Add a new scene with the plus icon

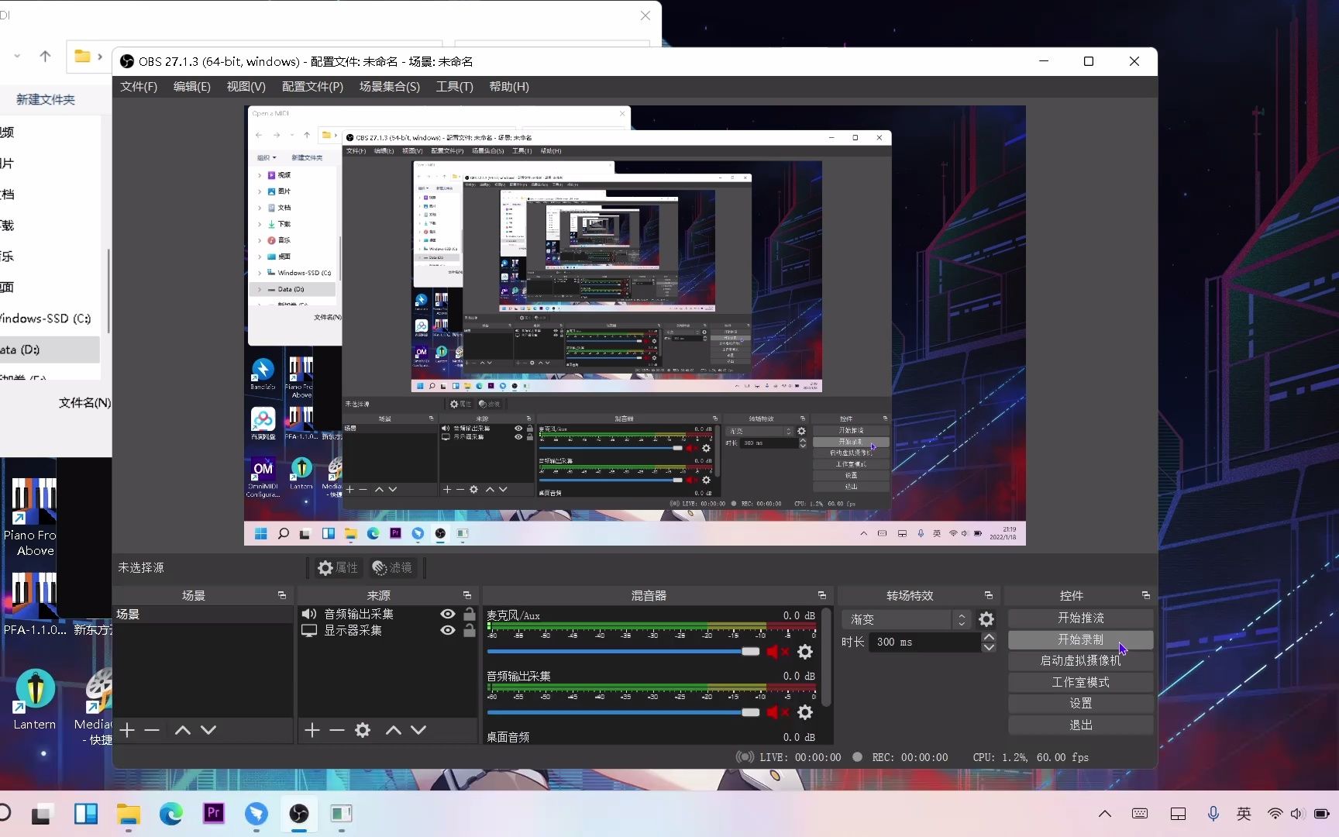pos(128,730)
